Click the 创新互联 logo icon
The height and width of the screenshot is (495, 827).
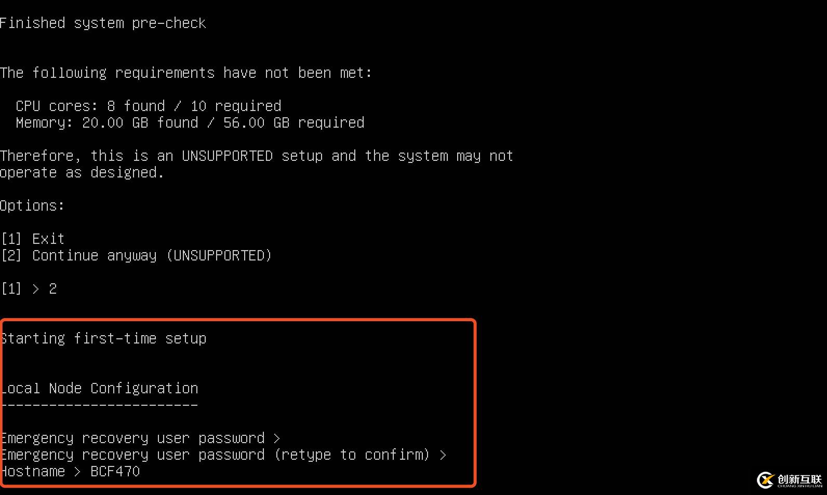pos(765,480)
